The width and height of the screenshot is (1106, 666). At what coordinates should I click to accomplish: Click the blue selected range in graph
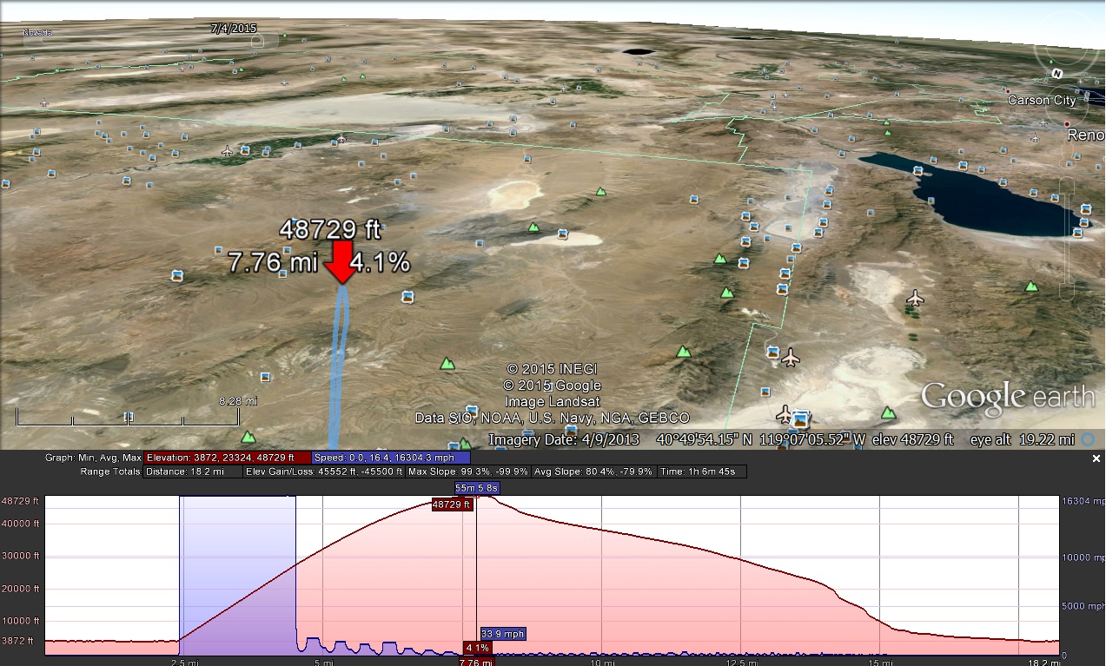pos(236,573)
